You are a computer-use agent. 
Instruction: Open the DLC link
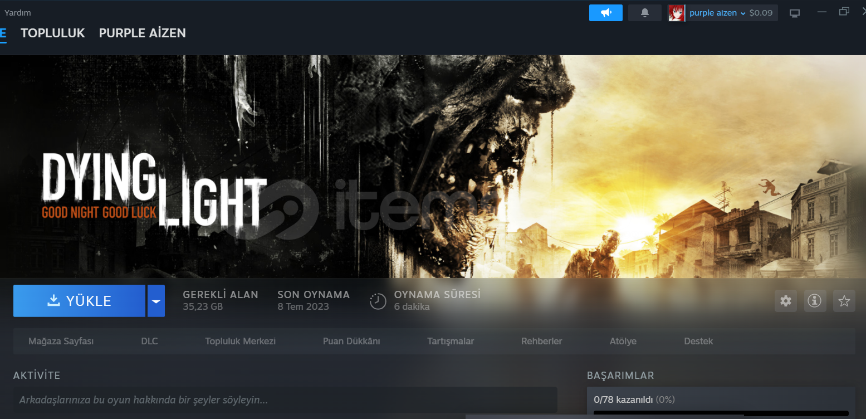149,341
